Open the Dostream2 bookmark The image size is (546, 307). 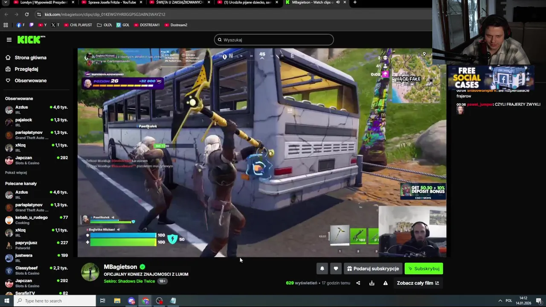click(x=176, y=25)
